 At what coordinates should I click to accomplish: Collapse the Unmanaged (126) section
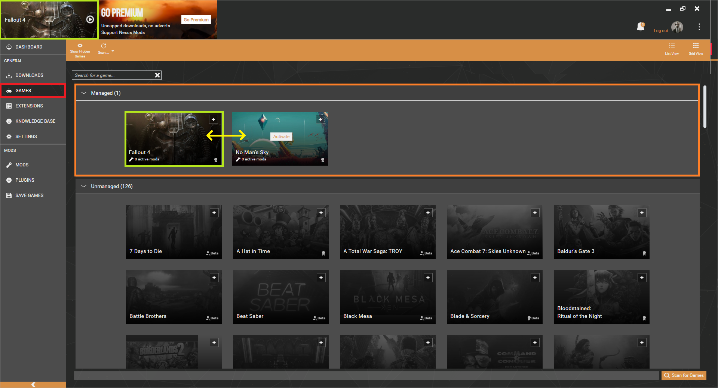coord(84,186)
